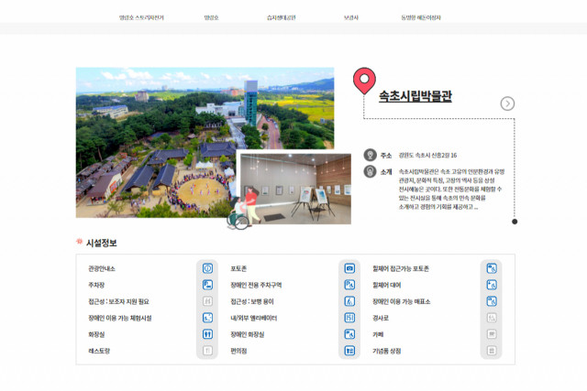This screenshot has height=391, width=587.
Task: Click the 장애인 이용 가능 체험시설 icon
Action: pyautogui.click(x=207, y=318)
